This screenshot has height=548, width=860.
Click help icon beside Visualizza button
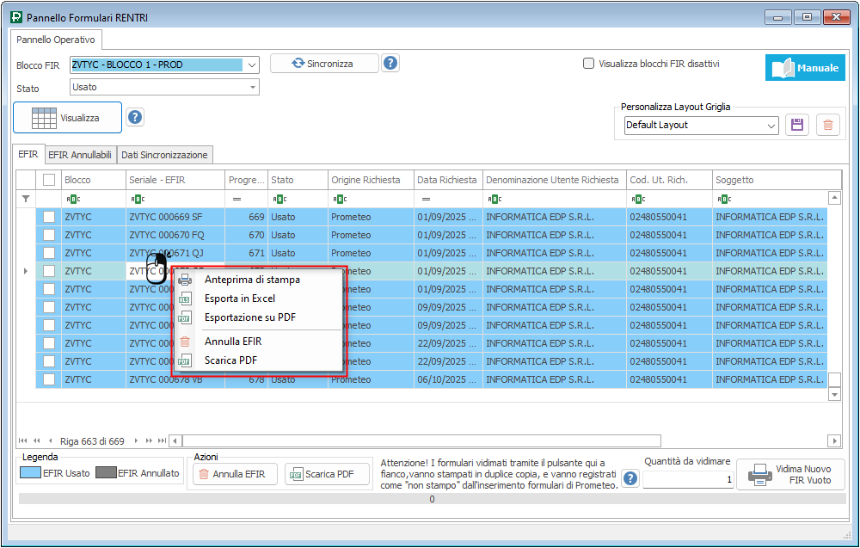click(135, 118)
